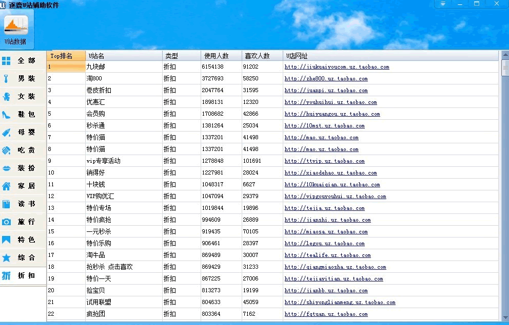509x325 pixels.
Task: Click the scrollbar down arrow
Action: [505, 317]
